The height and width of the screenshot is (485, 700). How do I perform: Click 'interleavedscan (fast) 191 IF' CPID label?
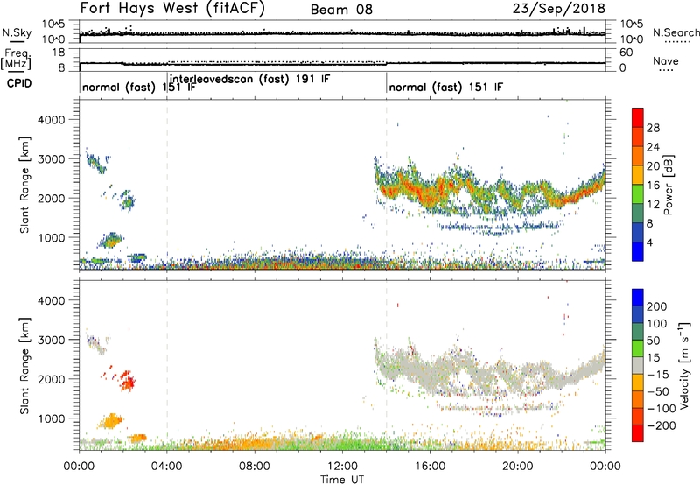[x=250, y=79]
